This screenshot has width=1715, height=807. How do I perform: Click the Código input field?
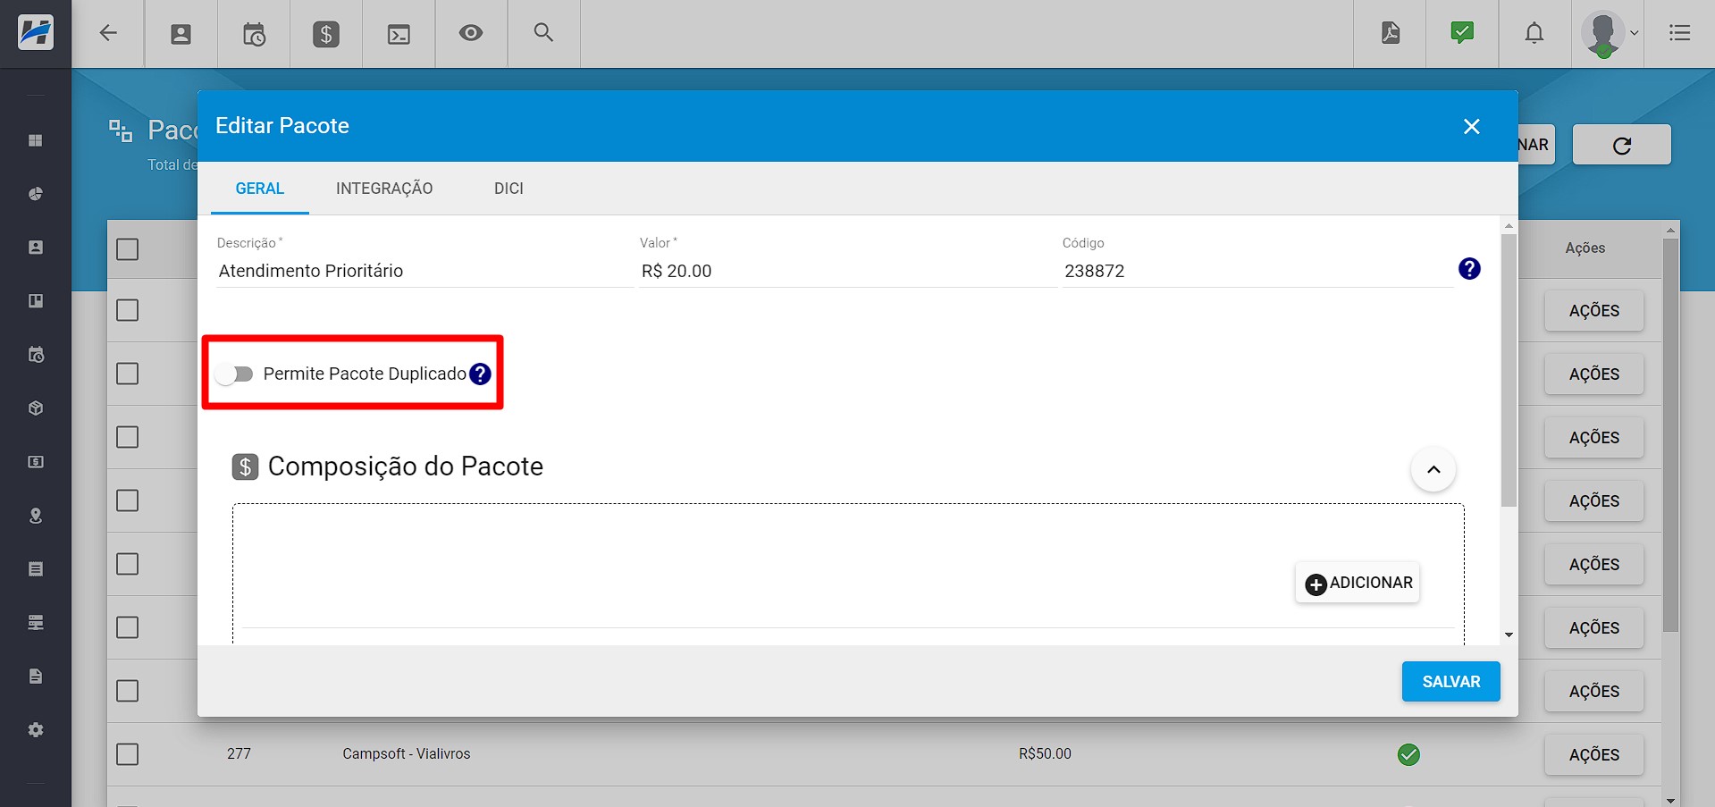[1257, 271]
